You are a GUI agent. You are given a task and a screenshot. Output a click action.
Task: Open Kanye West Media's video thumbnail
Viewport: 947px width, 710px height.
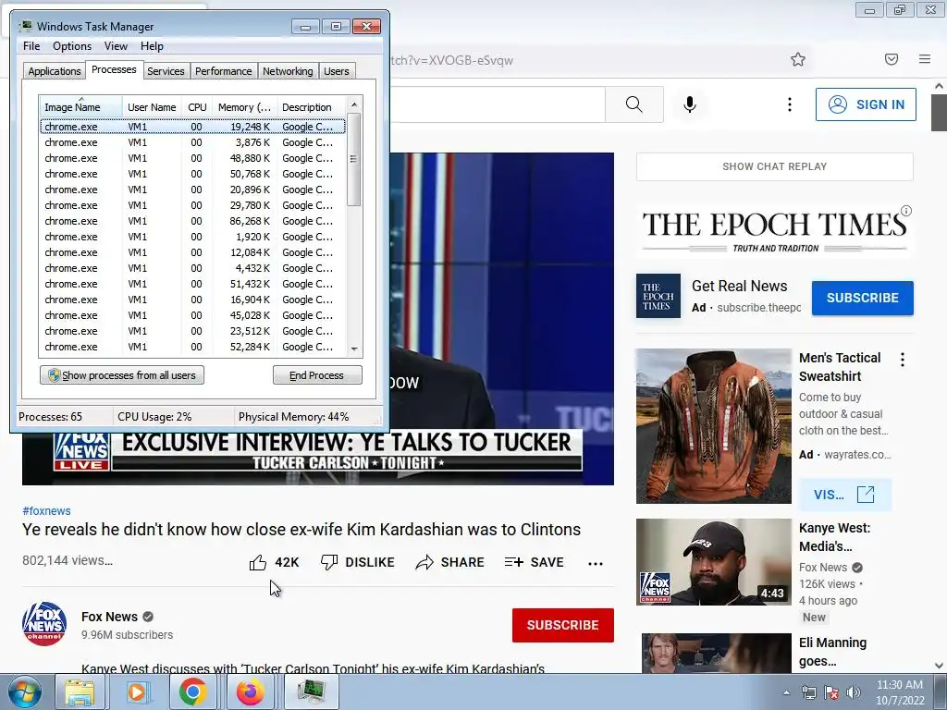point(713,562)
